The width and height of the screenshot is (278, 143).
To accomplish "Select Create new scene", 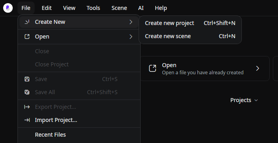I will [190, 36].
